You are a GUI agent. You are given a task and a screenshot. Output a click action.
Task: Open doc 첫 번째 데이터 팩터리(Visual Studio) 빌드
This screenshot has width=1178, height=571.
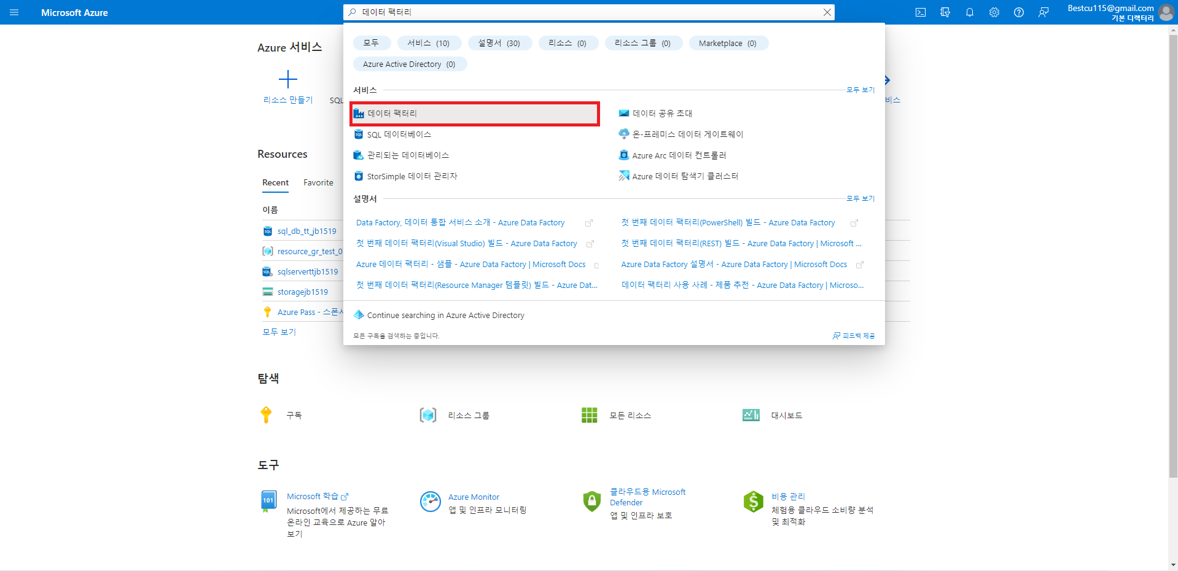tap(467, 244)
